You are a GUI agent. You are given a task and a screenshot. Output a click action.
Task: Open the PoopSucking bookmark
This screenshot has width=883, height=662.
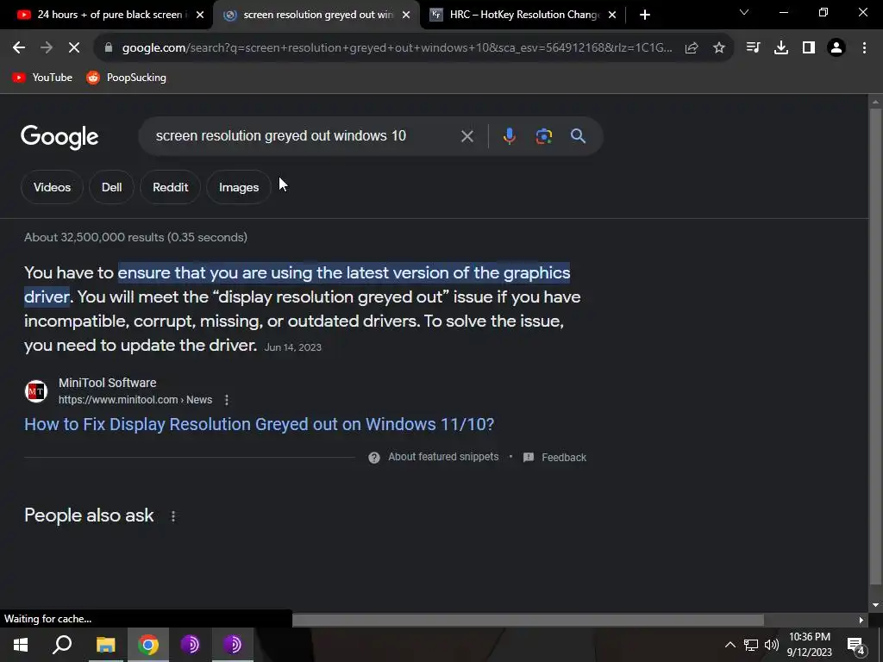click(x=126, y=78)
